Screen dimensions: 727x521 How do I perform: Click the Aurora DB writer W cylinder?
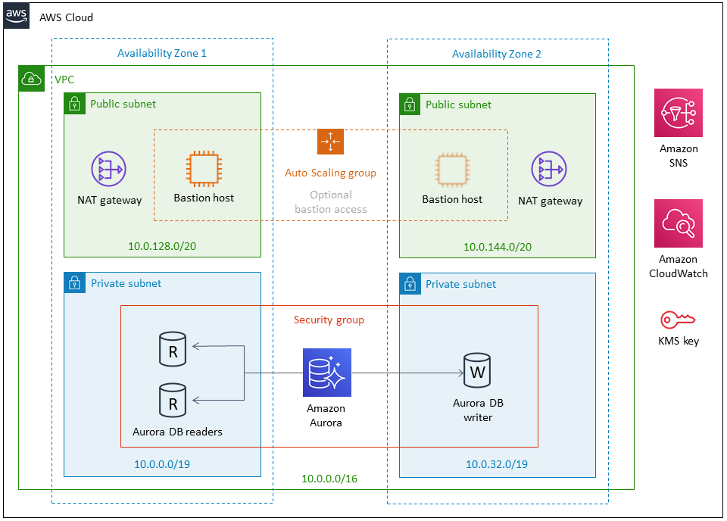(x=477, y=371)
